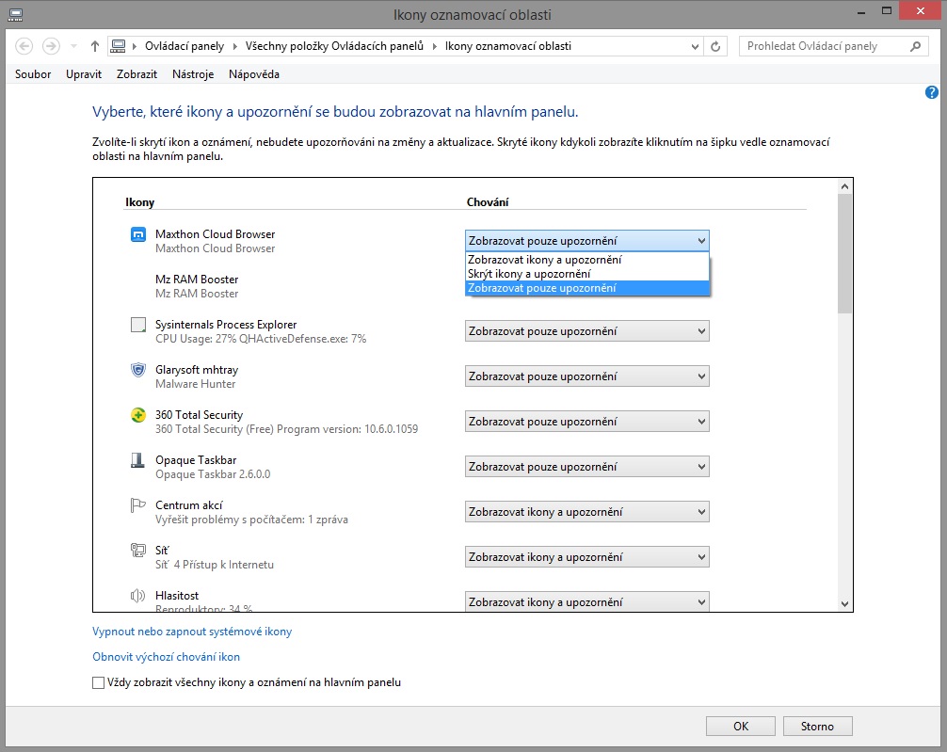947x752 pixels.
Task: Click text Opaque Taskbar 2.6.0.0
Action: pos(213,474)
